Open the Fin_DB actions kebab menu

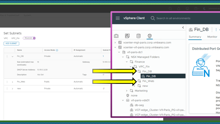point(216,30)
